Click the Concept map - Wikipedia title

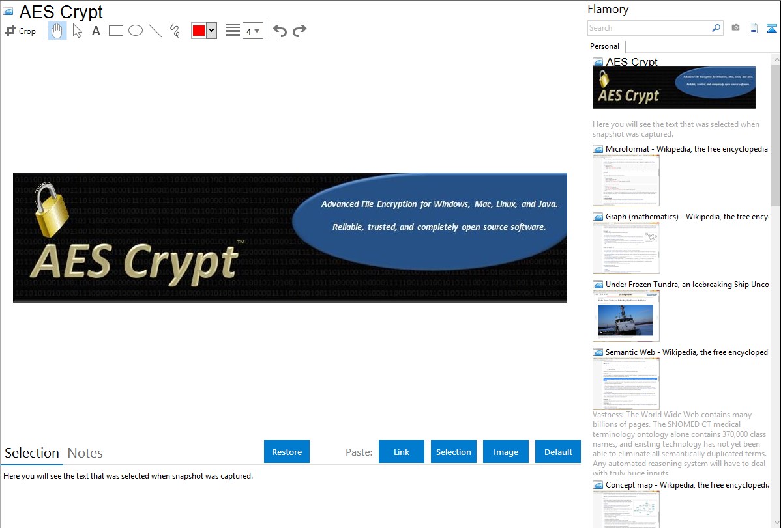(687, 485)
